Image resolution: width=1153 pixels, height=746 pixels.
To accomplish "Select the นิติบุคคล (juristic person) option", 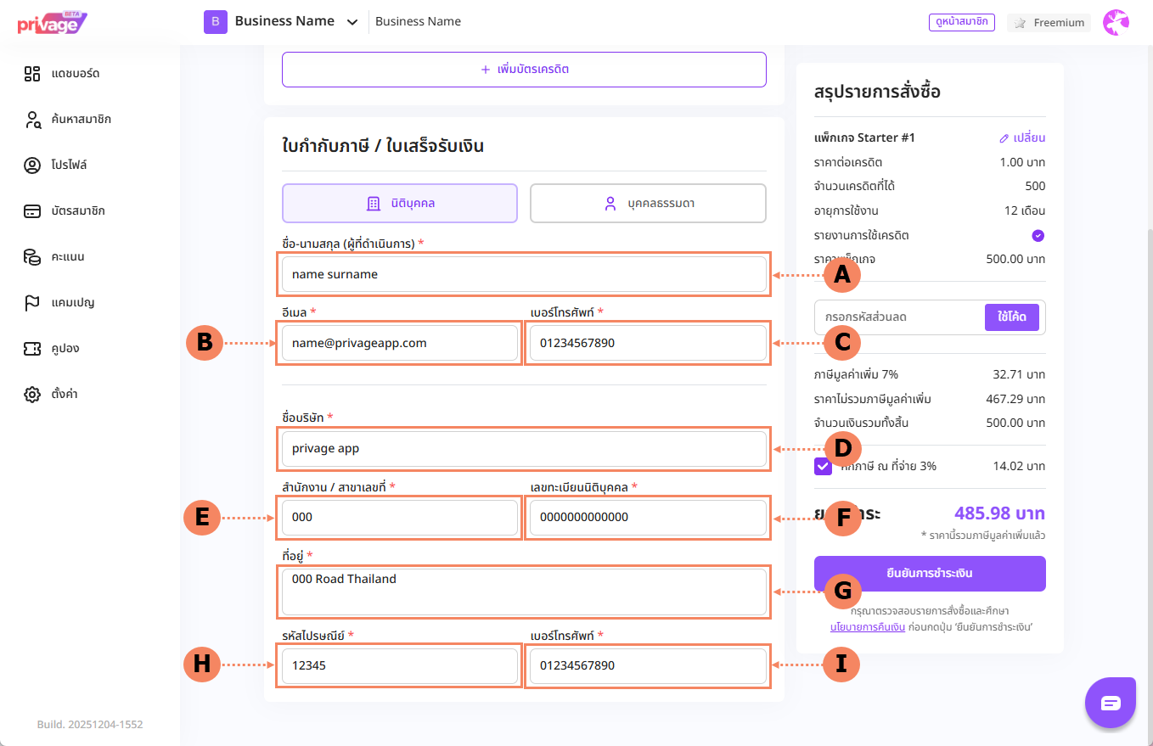I will point(399,204).
